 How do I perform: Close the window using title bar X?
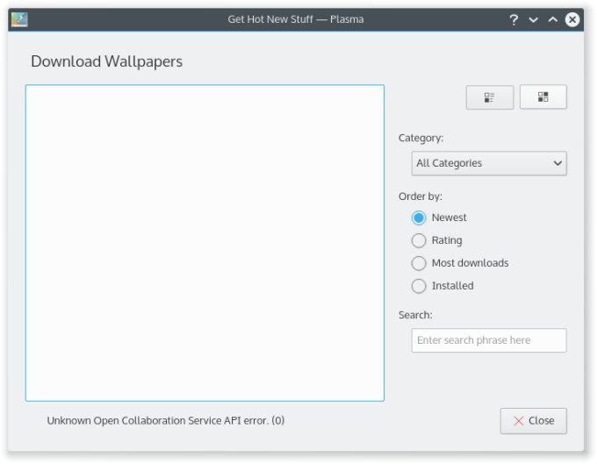point(572,19)
